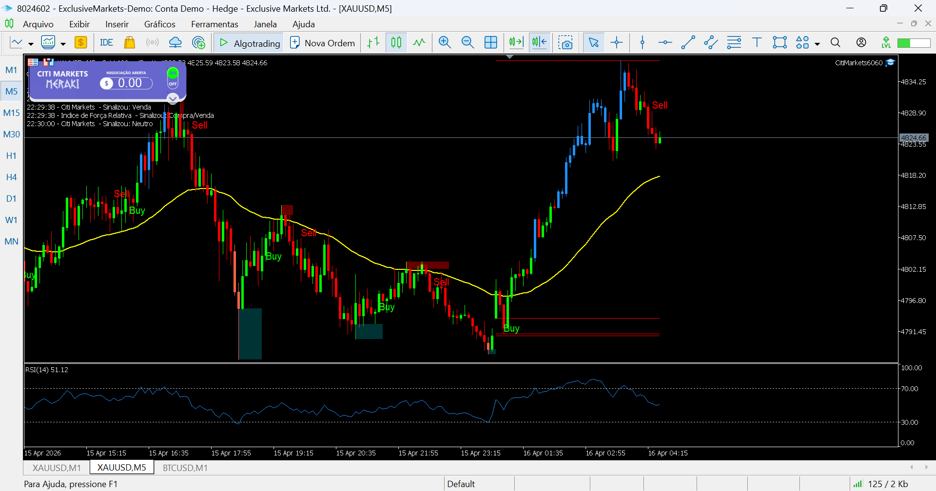Toggle chart auto-scroll to latest bar
Screen dimensions: 936x491
tap(516, 43)
